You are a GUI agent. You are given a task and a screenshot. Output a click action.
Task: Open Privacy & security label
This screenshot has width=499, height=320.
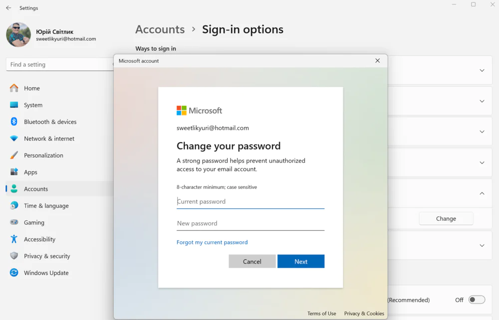click(47, 256)
